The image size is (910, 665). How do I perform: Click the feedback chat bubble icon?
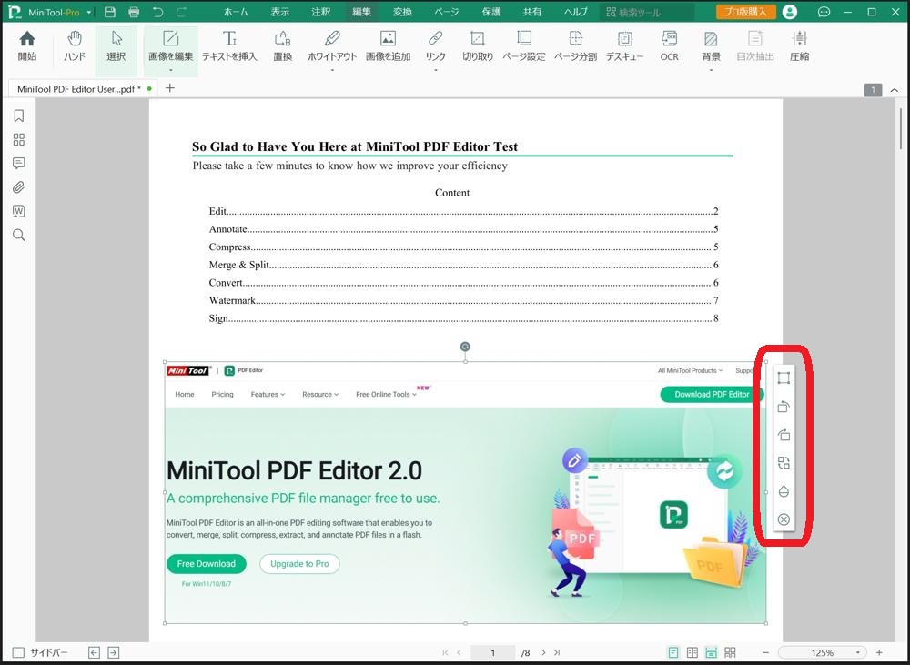[824, 12]
